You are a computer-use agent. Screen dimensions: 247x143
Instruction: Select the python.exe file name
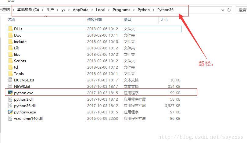(23, 93)
